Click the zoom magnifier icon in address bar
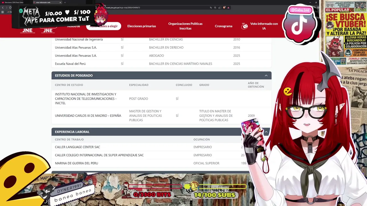 click(x=215, y=8)
